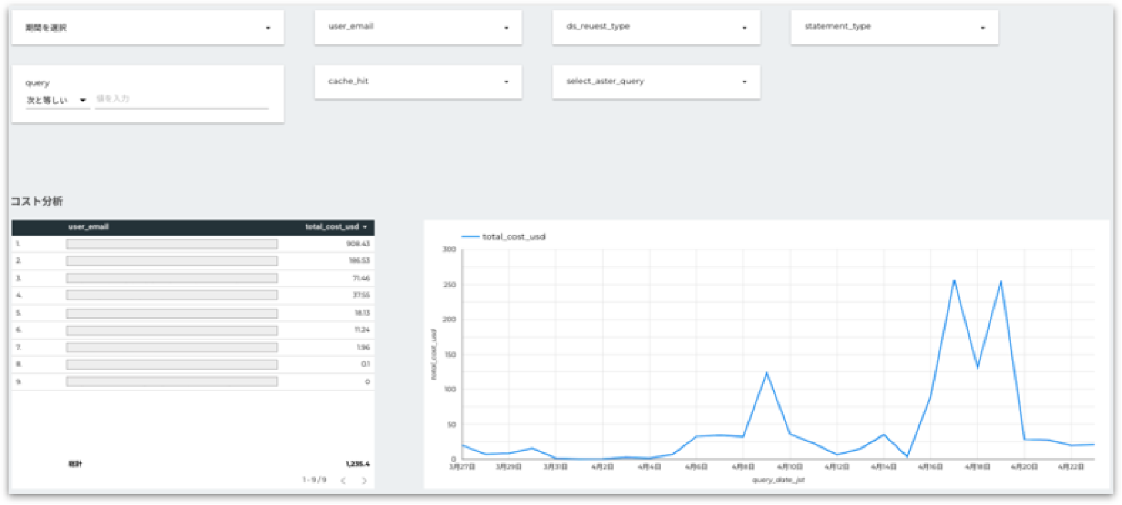Screen dimensions: 1122x505
Task: Open the statement_type filter dropdown
Action: (894, 27)
